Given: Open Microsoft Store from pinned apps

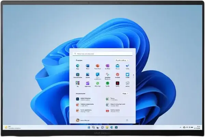Looking at the screenshot, I should [x=78, y=74].
